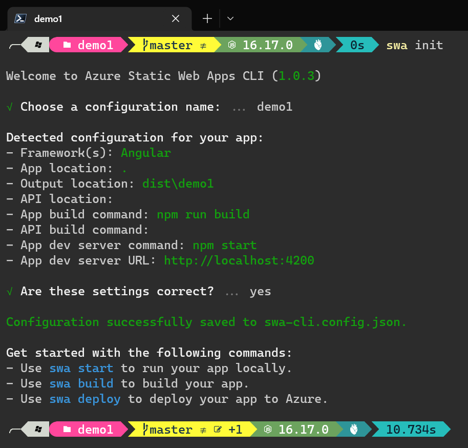468x448 pixels.
Task: Click the git branch icon in top master segment
Action: point(145,45)
